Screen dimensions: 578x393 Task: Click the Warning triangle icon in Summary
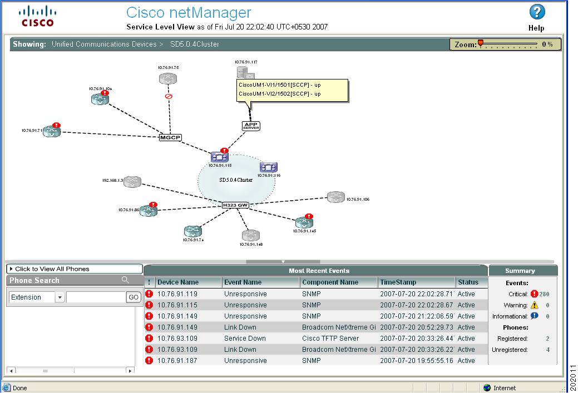[533, 305]
